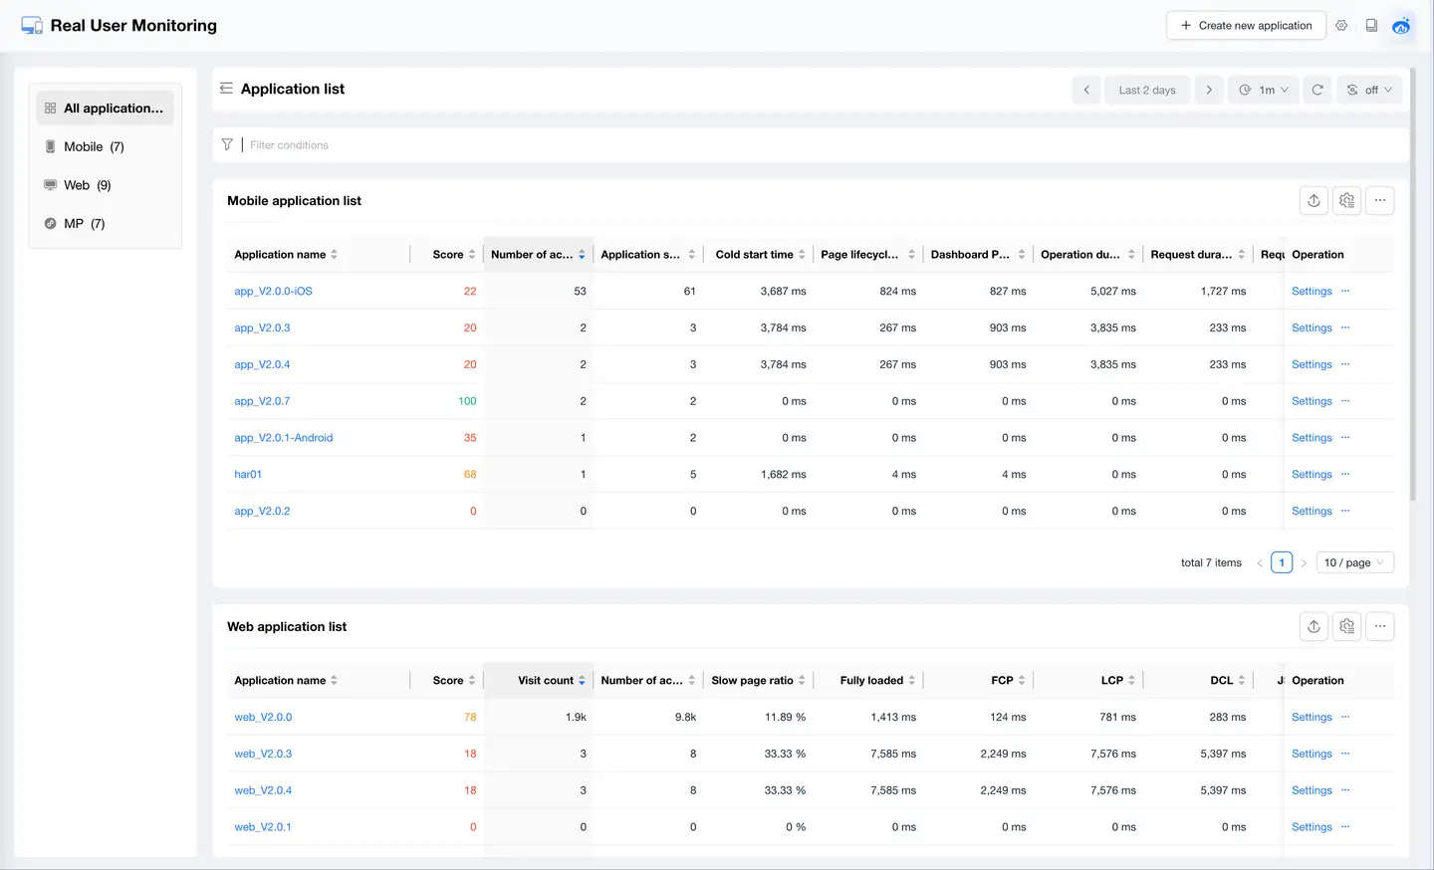Select Web (9) in the sidebar

[87, 185]
